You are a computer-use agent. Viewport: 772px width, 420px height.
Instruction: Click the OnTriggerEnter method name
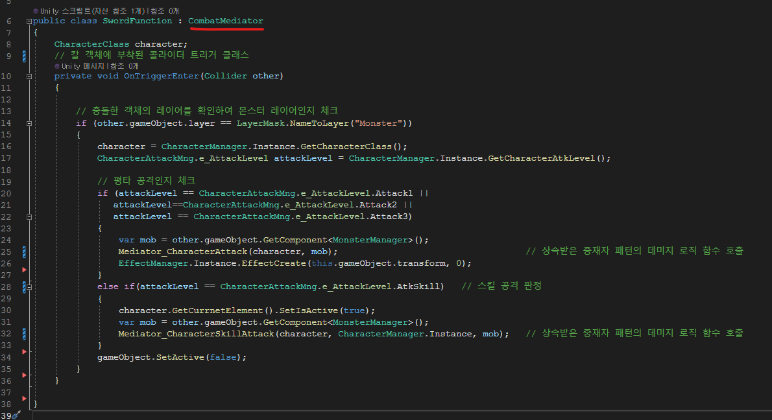pyautogui.click(x=161, y=76)
